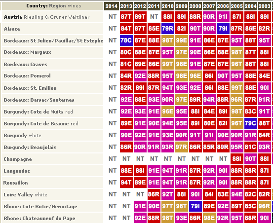Select the Champagne region label
Image resolution: width=273 pixels, height=223 pixels.
(x=18, y=159)
